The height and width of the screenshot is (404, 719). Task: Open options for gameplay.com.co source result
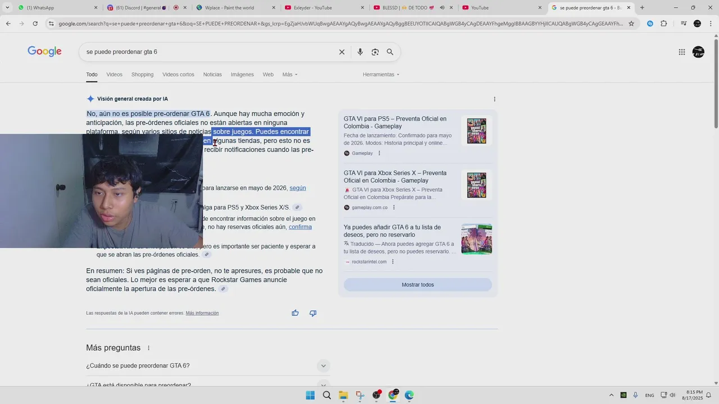394,208
